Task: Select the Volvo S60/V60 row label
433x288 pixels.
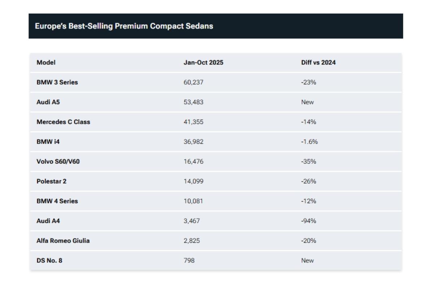Action: coord(58,162)
